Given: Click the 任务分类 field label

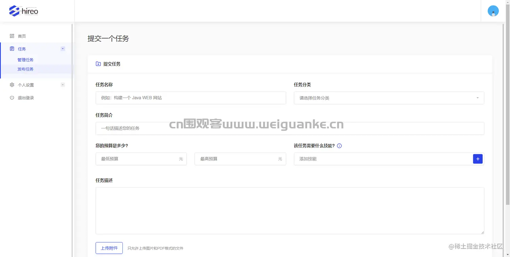Looking at the screenshot, I should (302, 85).
